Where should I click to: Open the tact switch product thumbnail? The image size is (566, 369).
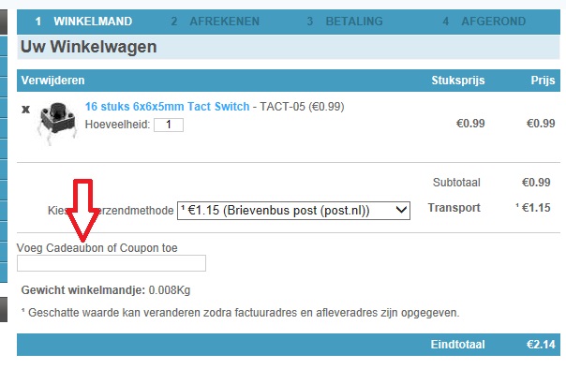[x=57, y=123]
